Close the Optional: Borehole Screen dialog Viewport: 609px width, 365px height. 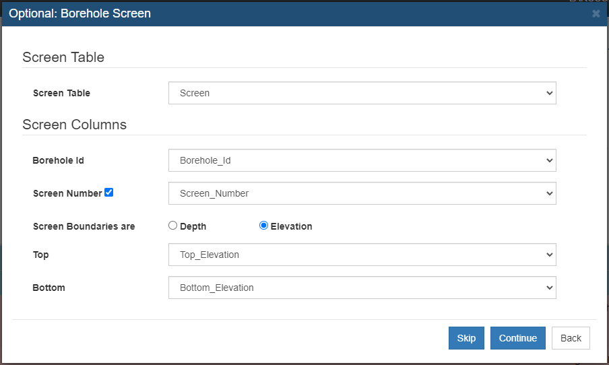[596, 13]
